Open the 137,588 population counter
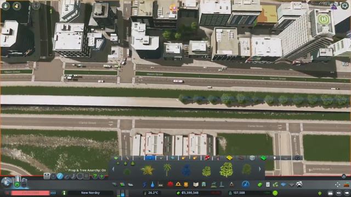The image size is (351, 197). [x=239, y=193]
